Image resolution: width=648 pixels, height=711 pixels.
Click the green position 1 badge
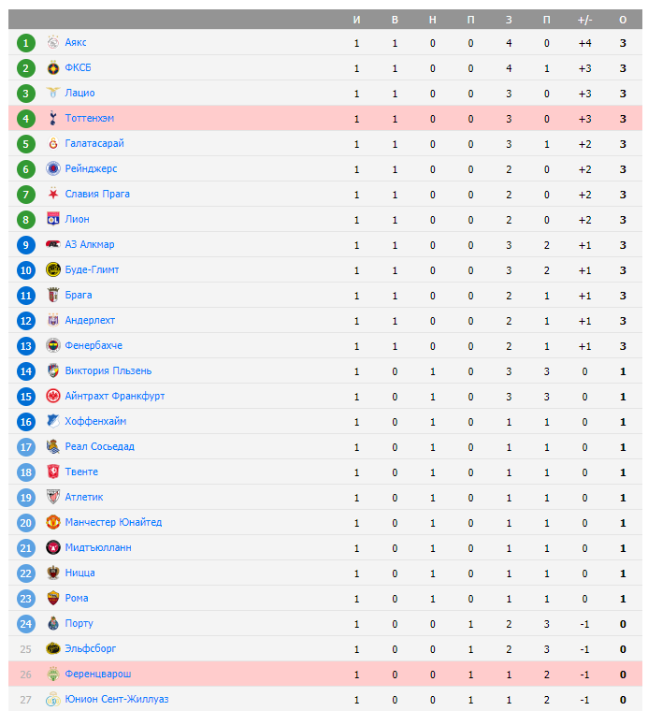click(x=26, y=42)
